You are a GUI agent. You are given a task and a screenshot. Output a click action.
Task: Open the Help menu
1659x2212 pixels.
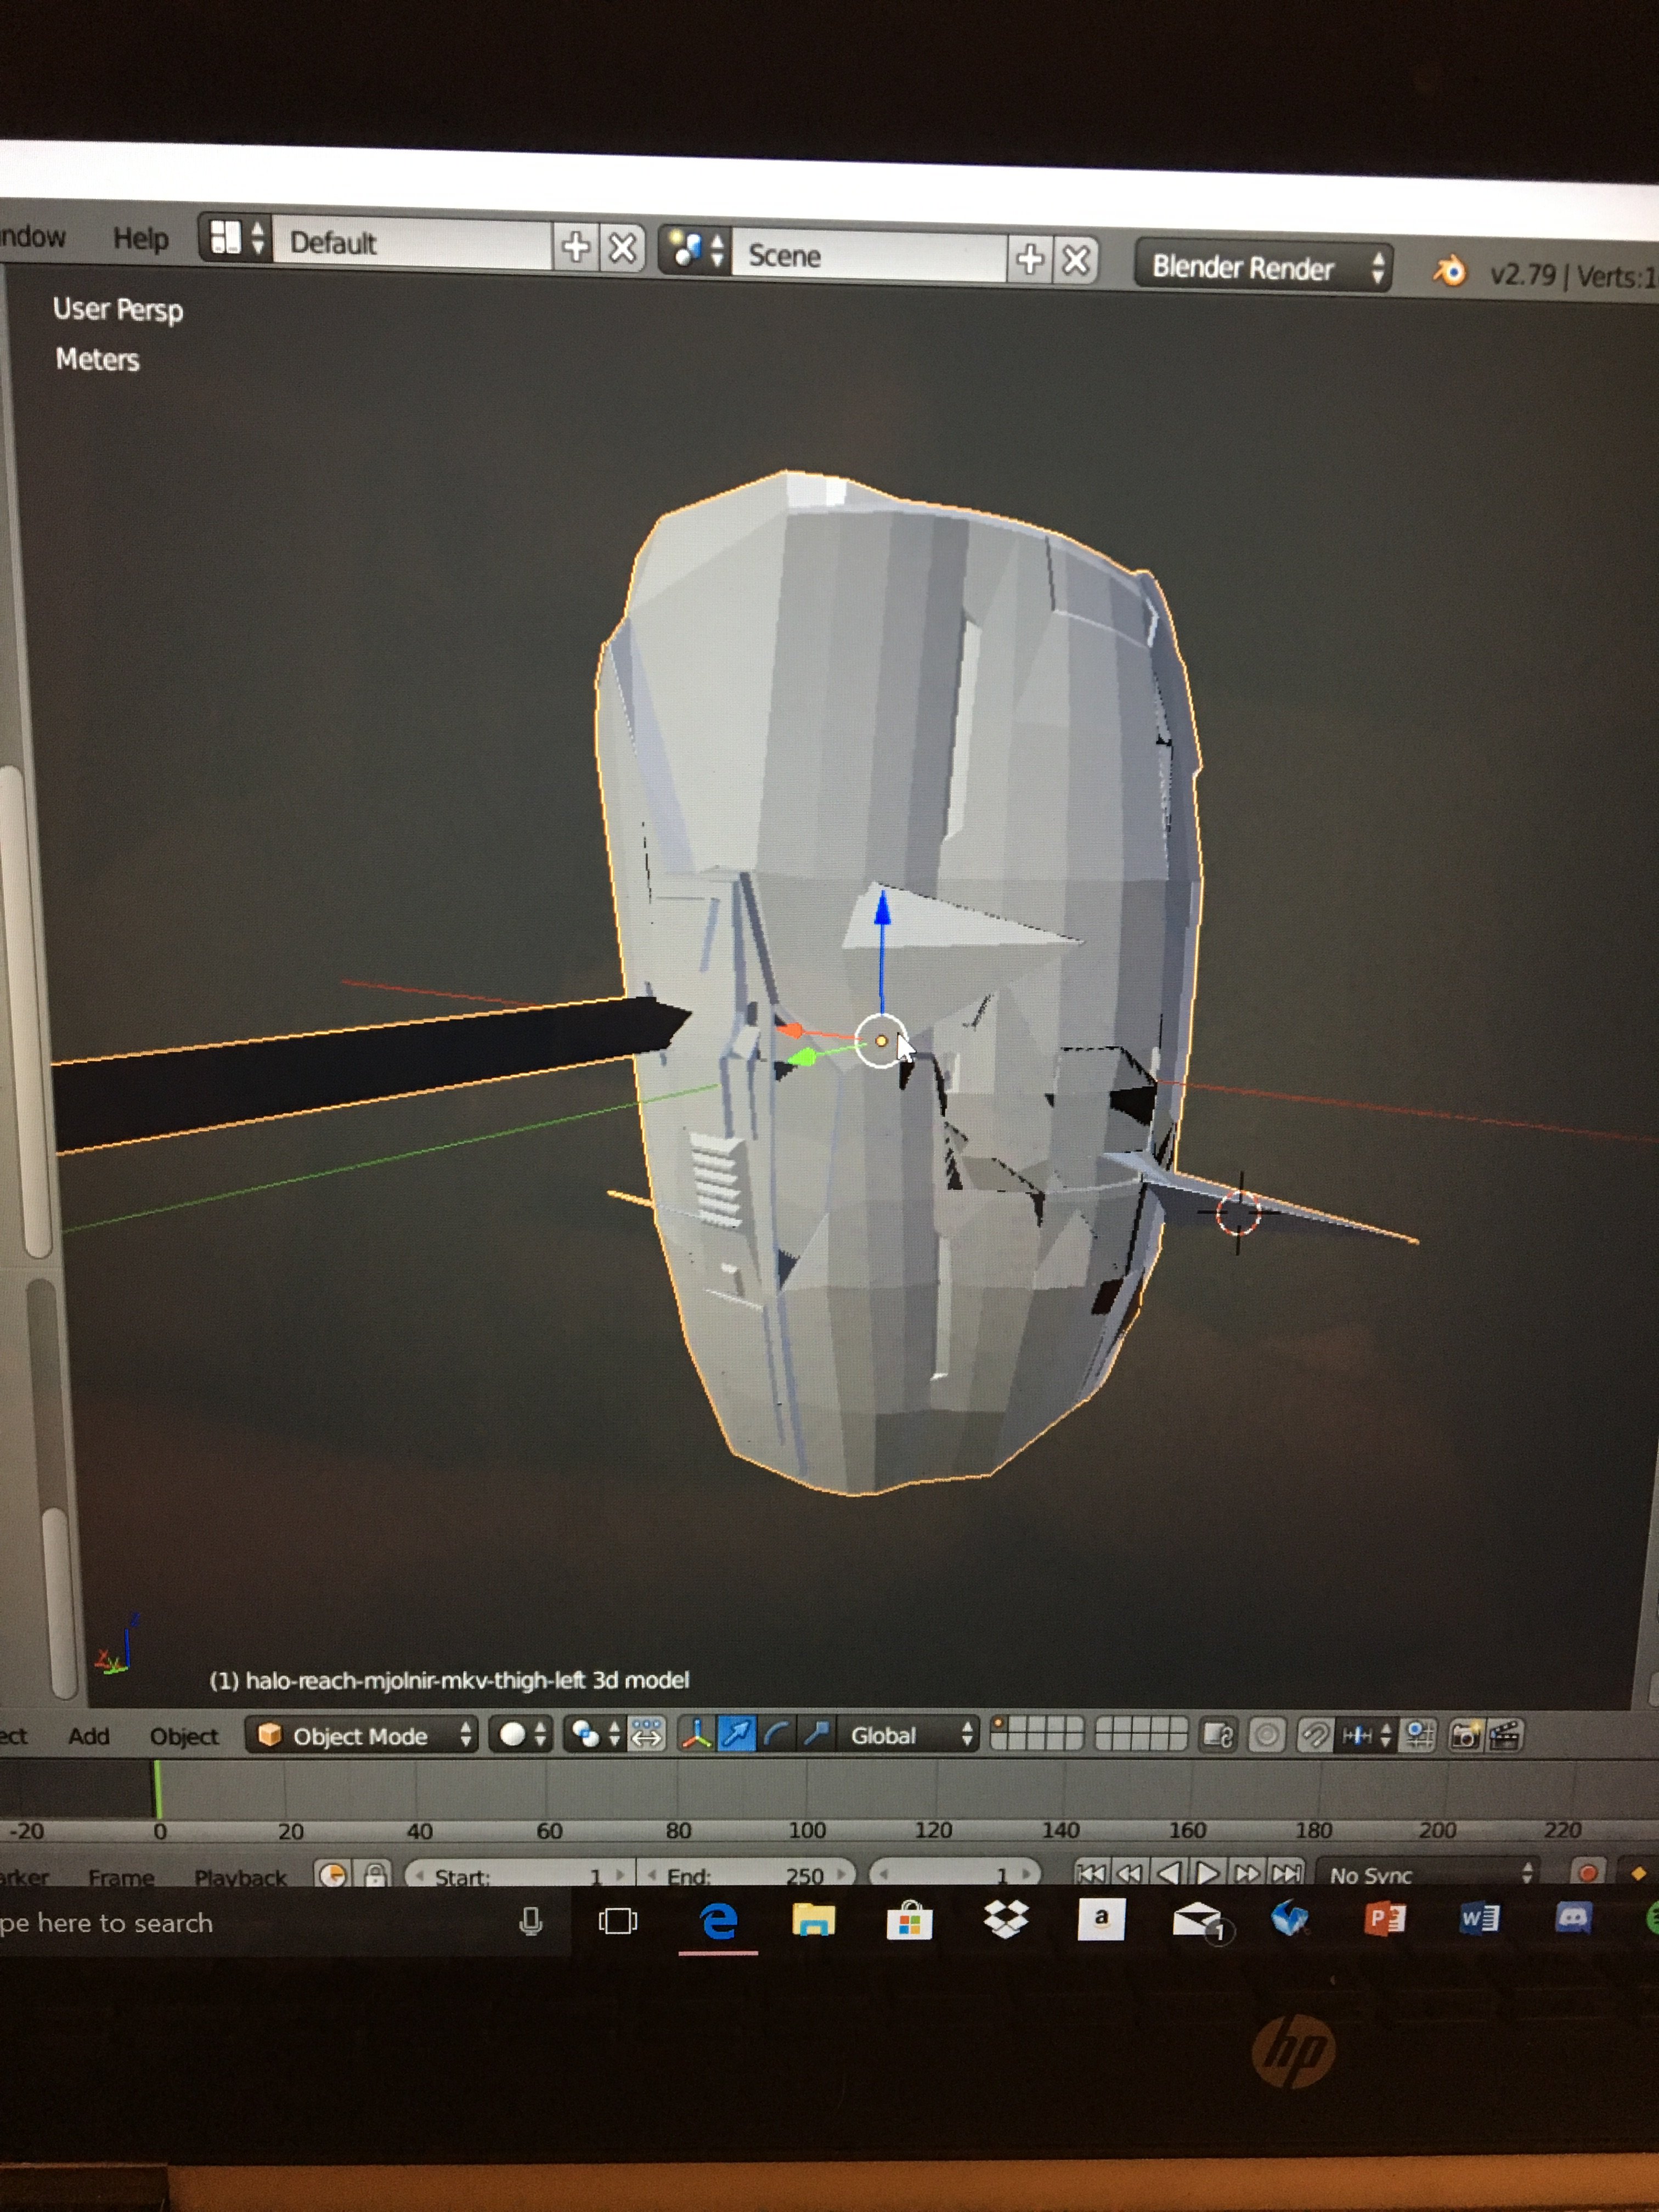click(141, 239)
